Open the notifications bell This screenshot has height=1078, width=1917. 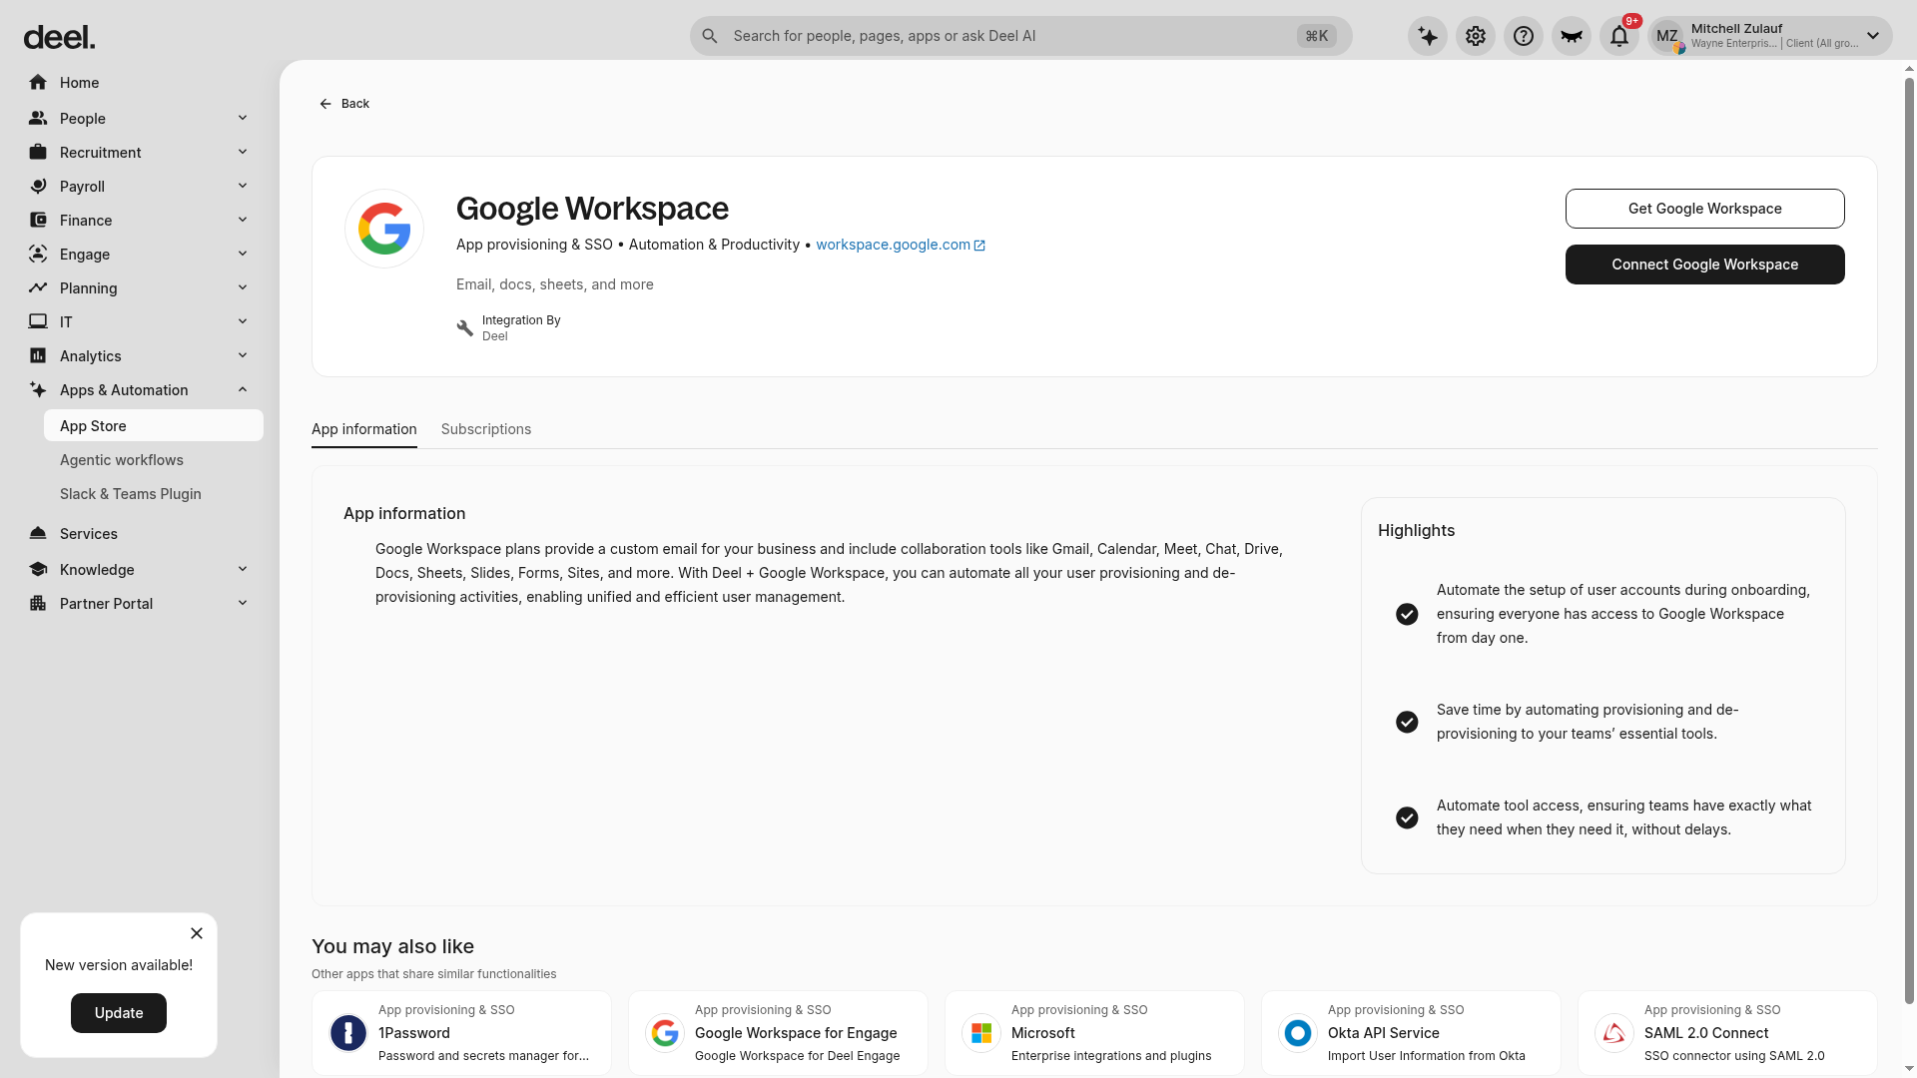tap(1619, 36)
